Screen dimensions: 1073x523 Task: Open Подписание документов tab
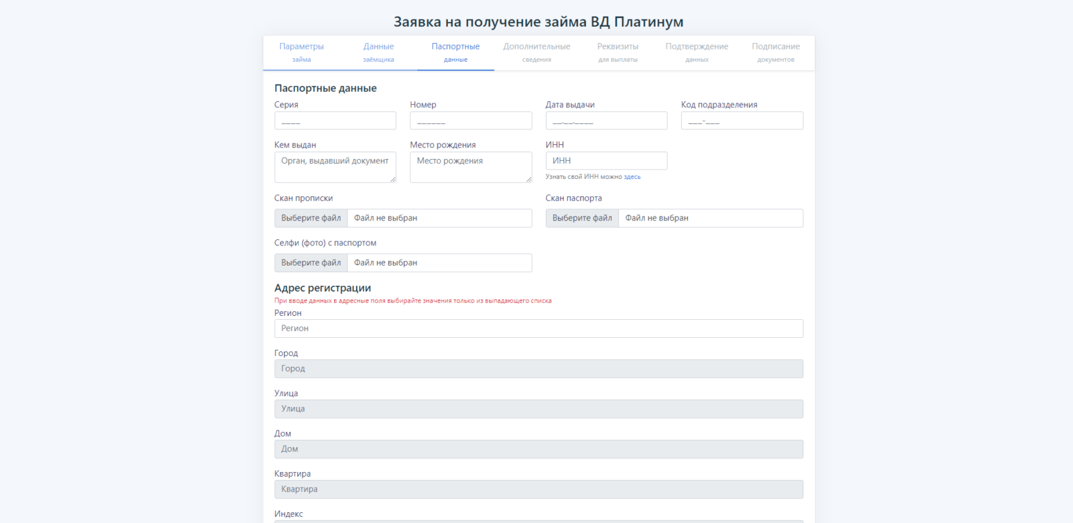click(x=776, y=52)
